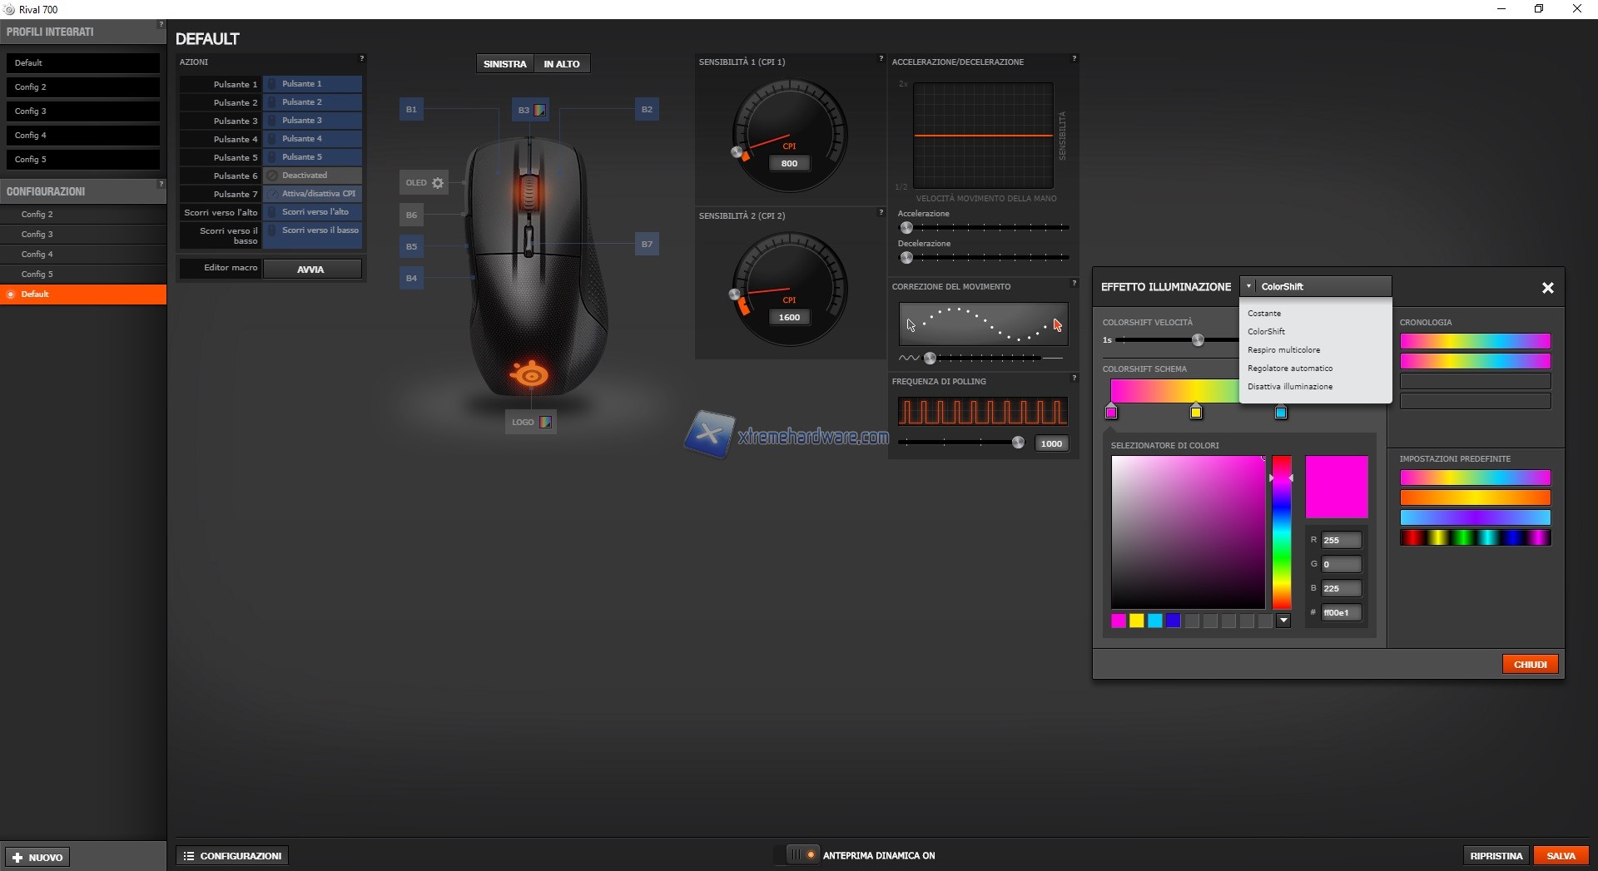Image resolution: width=1598 pixels, height=871 pixels.
Task: Expand the saved color swatches arrow
Action: [1283, 621]
